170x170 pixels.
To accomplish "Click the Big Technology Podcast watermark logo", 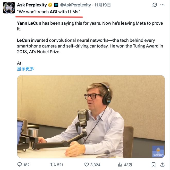I will [158, 152].
